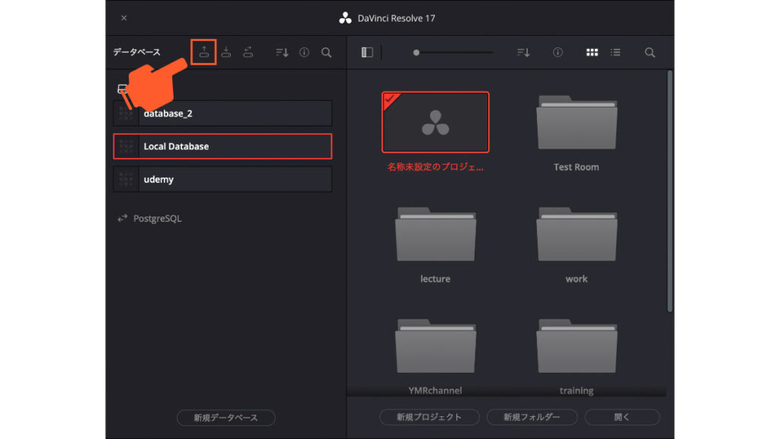The image size is (780, 439).
Task: Search projects using the right magnifier icon
Action: coord(650,53)
